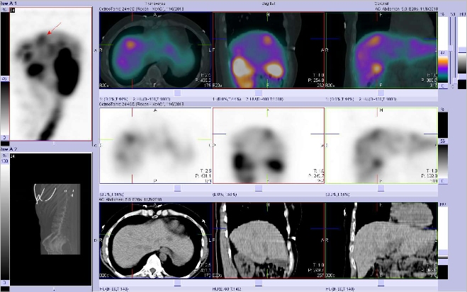Click the Sagittal column header
This screenshot has height=292, width=467.
point(269,4)
